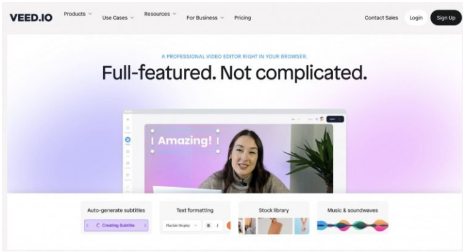Open the Pricing page
The width and height of the screenshot is (463, 252).
pyautogui.click(x=243, y=17)
